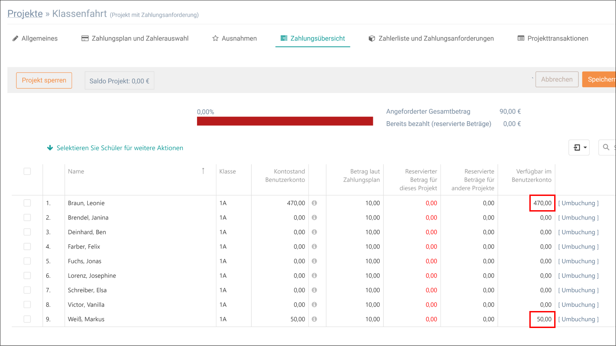Check the box for Lorenz, Josephine

pyautogui.click(x=27, y=275)
